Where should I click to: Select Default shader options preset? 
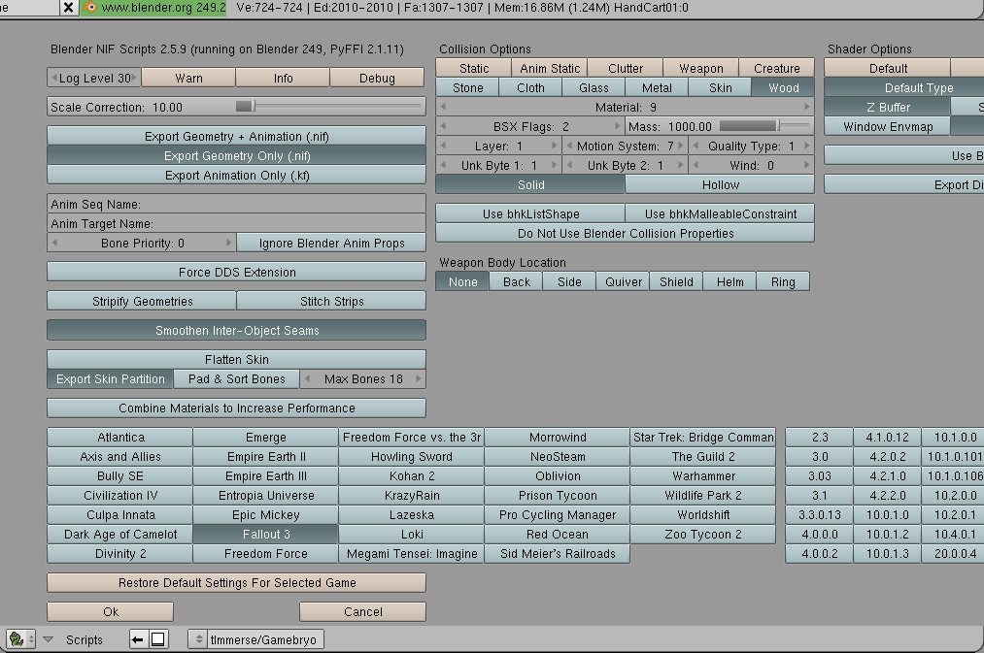coord(888,68)
